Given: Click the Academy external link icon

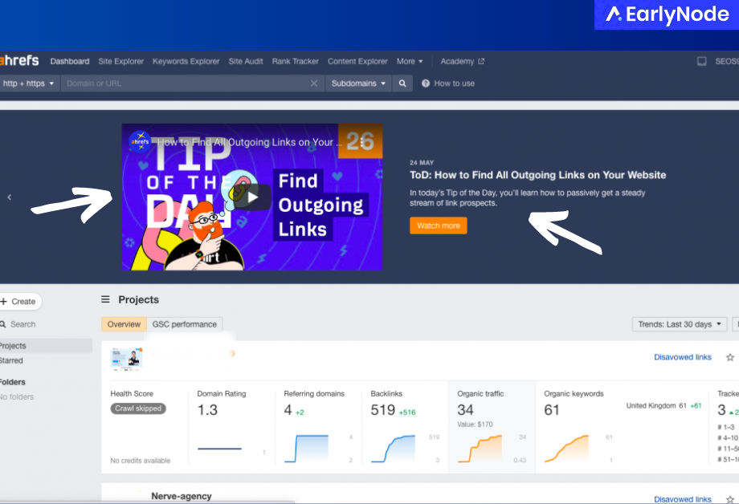Looking at the screenshot, I should click(x=481, y=61).
